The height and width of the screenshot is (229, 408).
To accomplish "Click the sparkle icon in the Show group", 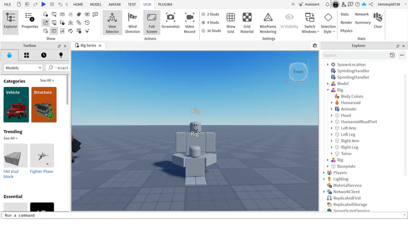I will pyautogui.click(x=87, y=31).
